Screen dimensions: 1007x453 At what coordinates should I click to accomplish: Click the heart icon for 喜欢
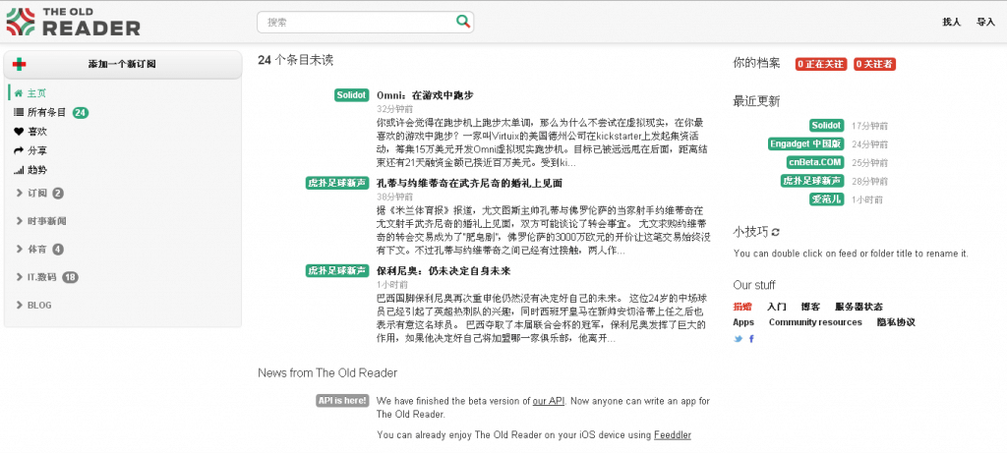19,132
